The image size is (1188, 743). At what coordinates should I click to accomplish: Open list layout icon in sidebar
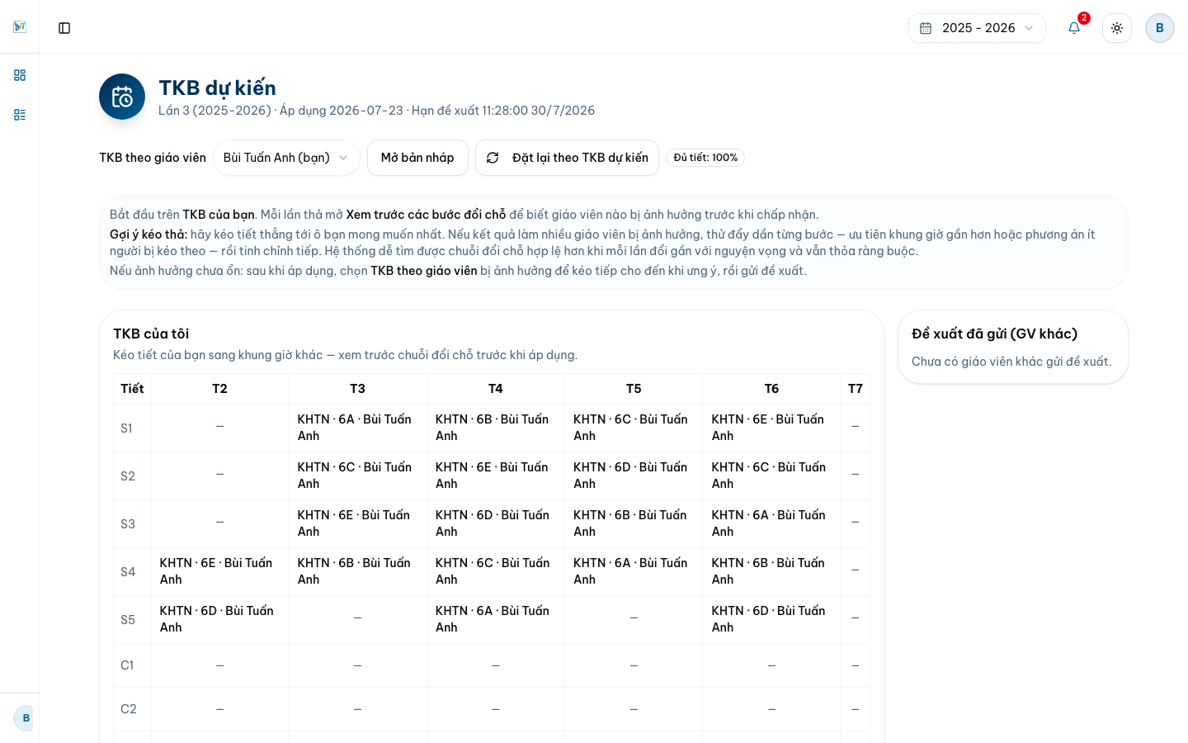pyautogui.click(x=20, y=115)
